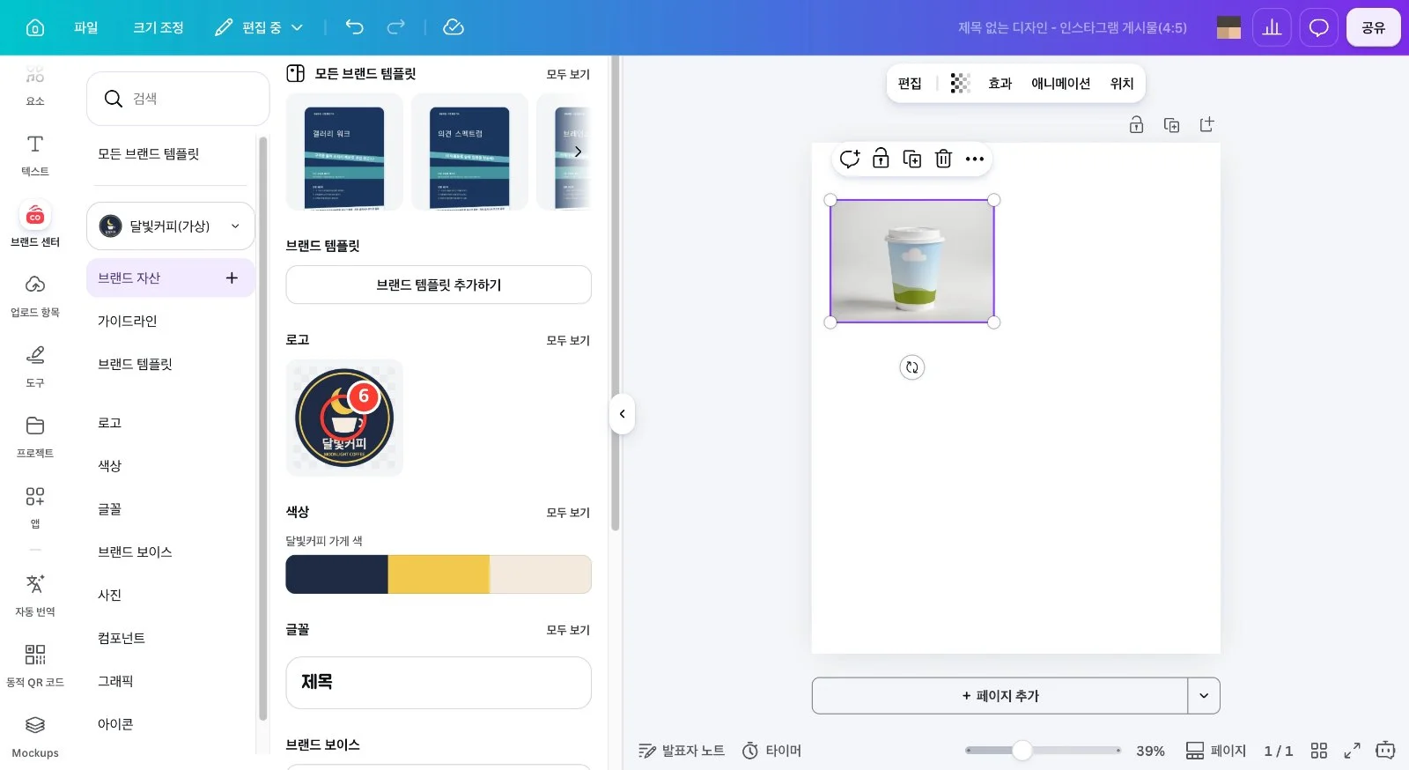Click 브랜드 템플릿 추가하기 button
Image resolution: width=1409 pixels, height=770 pixels.
pyautogui.click(x=439, y=285)
